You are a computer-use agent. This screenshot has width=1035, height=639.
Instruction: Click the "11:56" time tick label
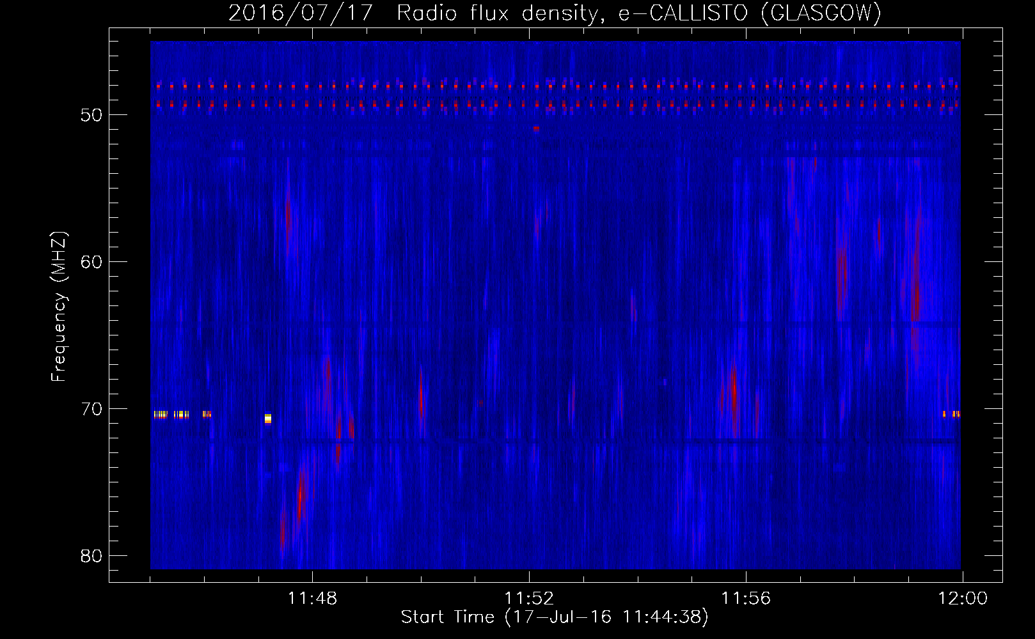[x=746, y=599]
